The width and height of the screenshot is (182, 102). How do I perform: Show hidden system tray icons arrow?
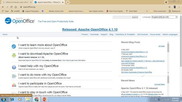(152, 99)
